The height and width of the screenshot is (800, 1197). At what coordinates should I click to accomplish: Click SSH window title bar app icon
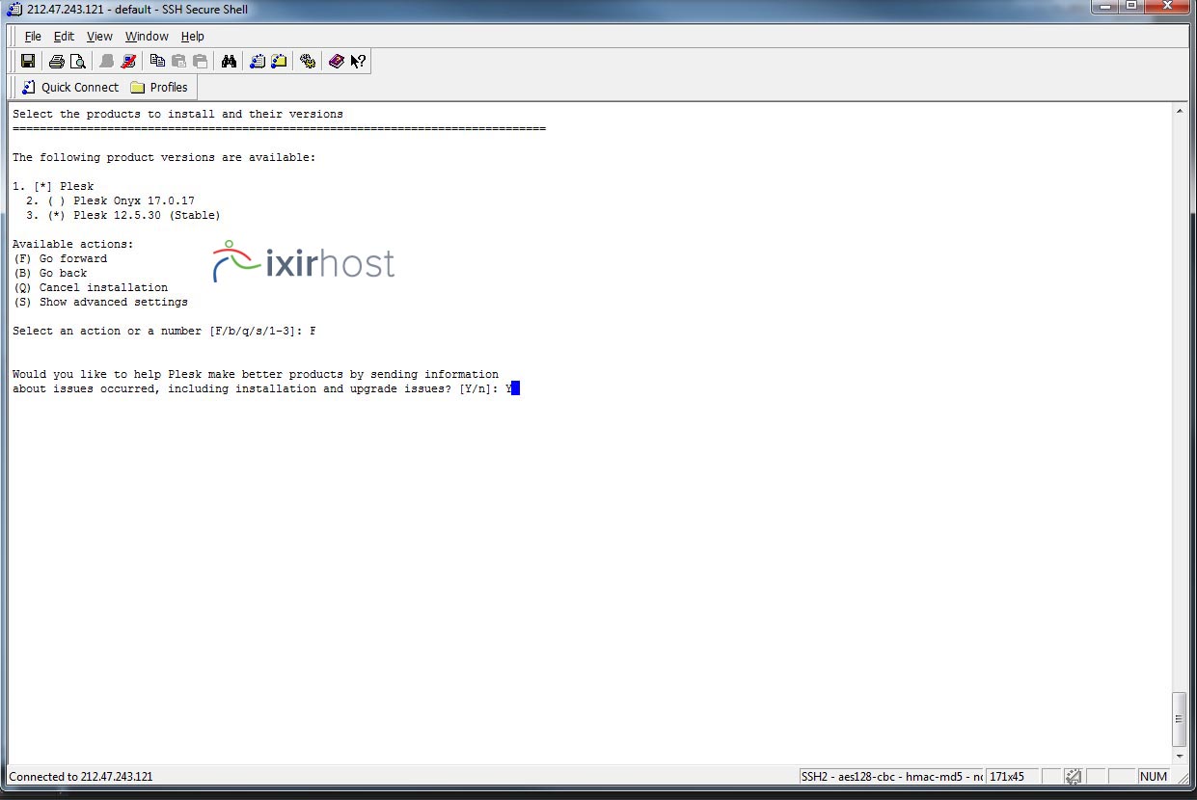click(x=15, y=9)
